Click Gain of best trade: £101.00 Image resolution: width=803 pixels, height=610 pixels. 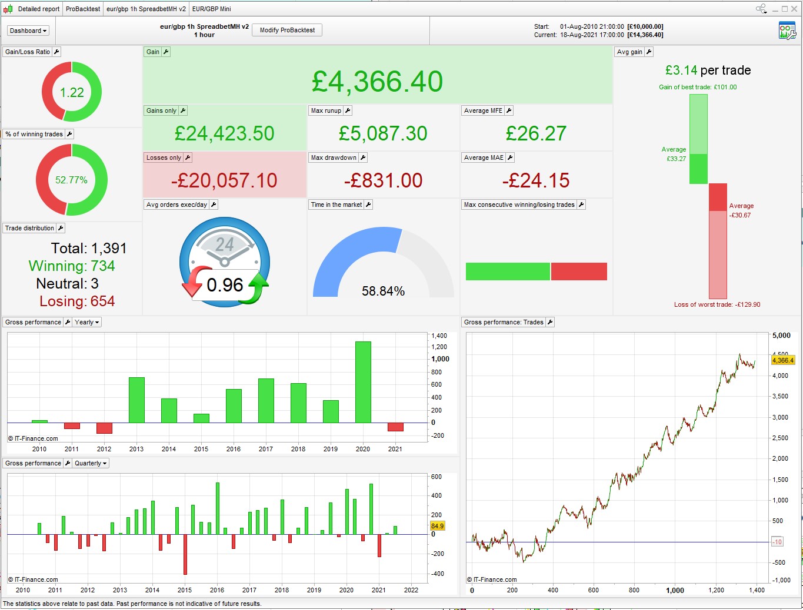[698, 87]
